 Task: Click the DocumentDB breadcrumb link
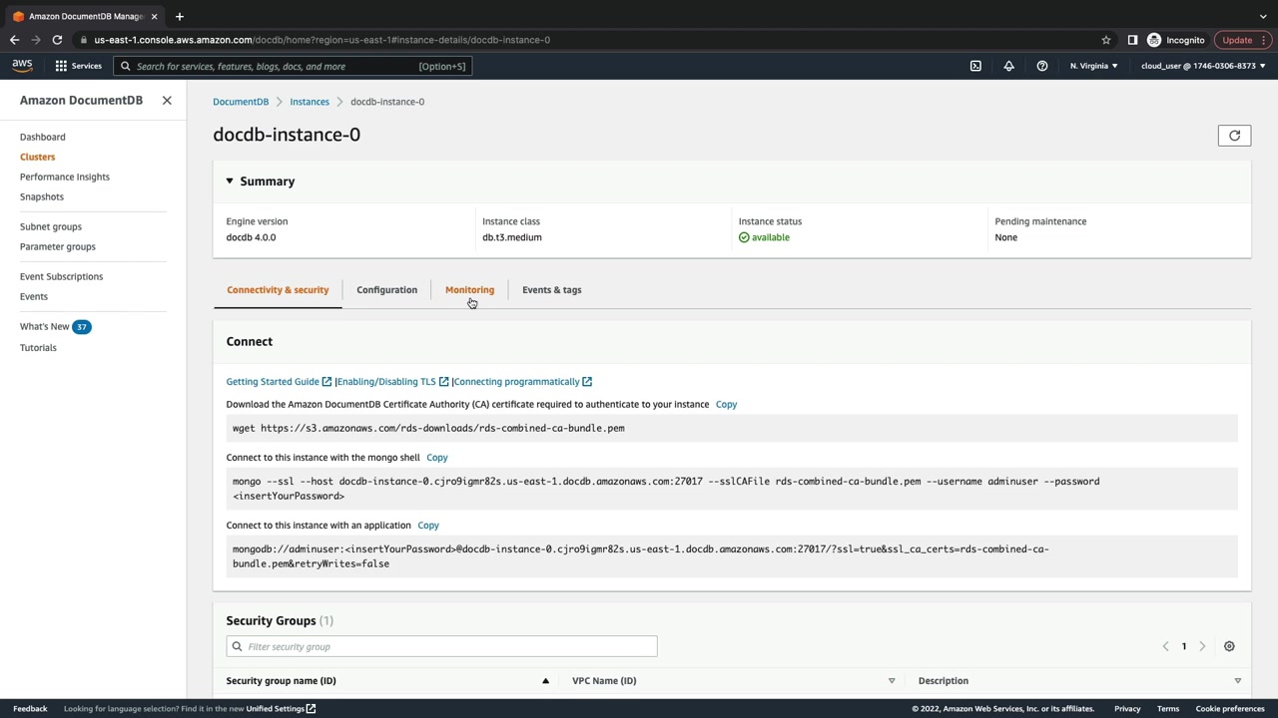(241, 102)
